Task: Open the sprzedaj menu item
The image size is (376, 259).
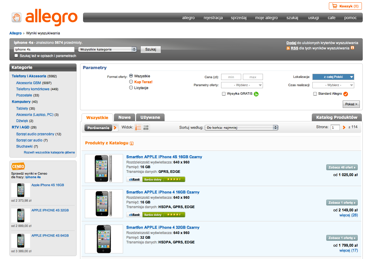Action: click(x=239, y=18)
